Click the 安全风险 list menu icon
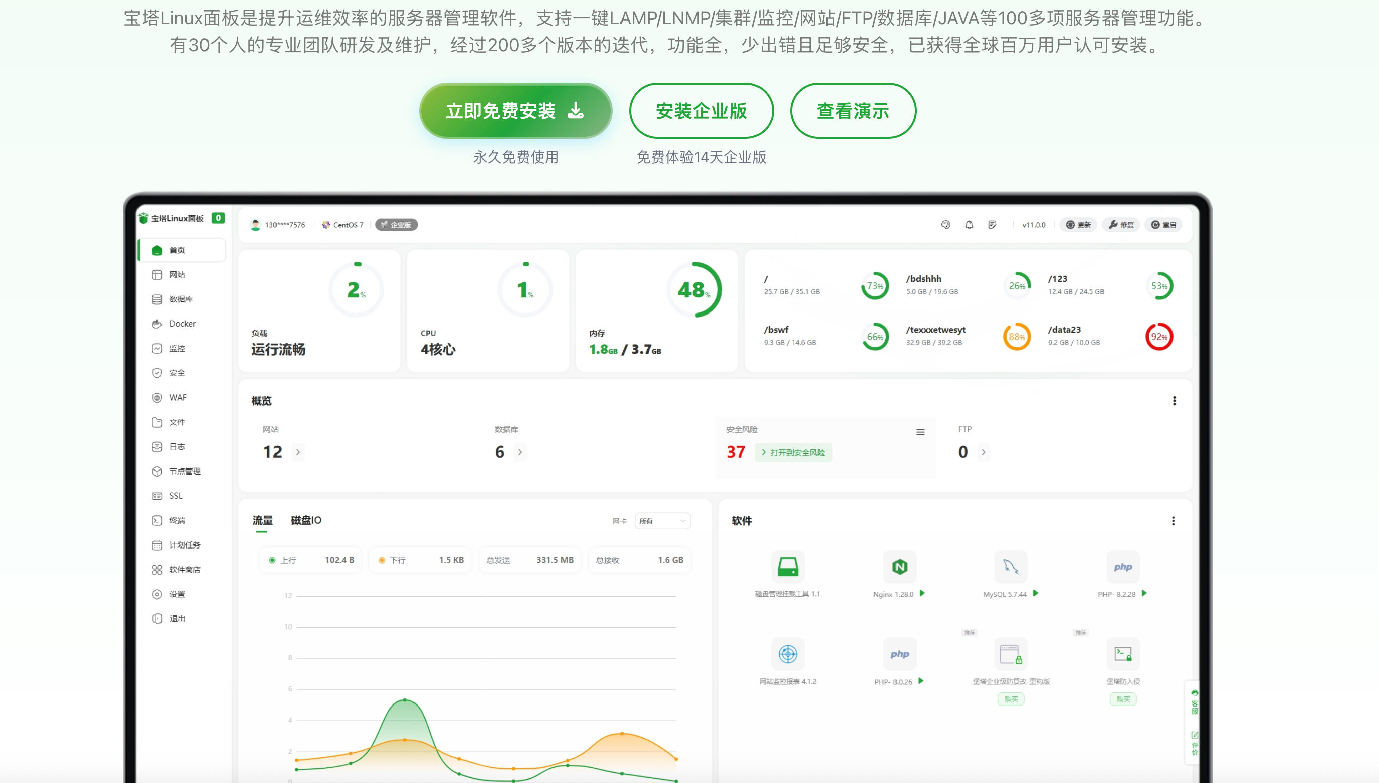The height and width of the screenshot is (783, 1379). 920,432
